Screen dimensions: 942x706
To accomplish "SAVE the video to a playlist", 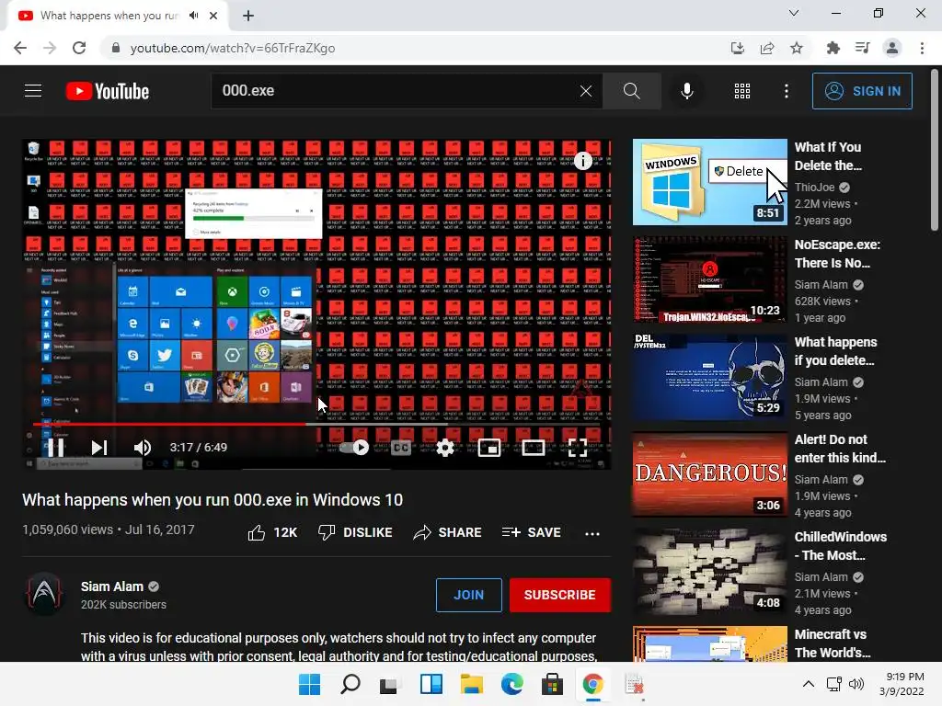I will point(532,532).
